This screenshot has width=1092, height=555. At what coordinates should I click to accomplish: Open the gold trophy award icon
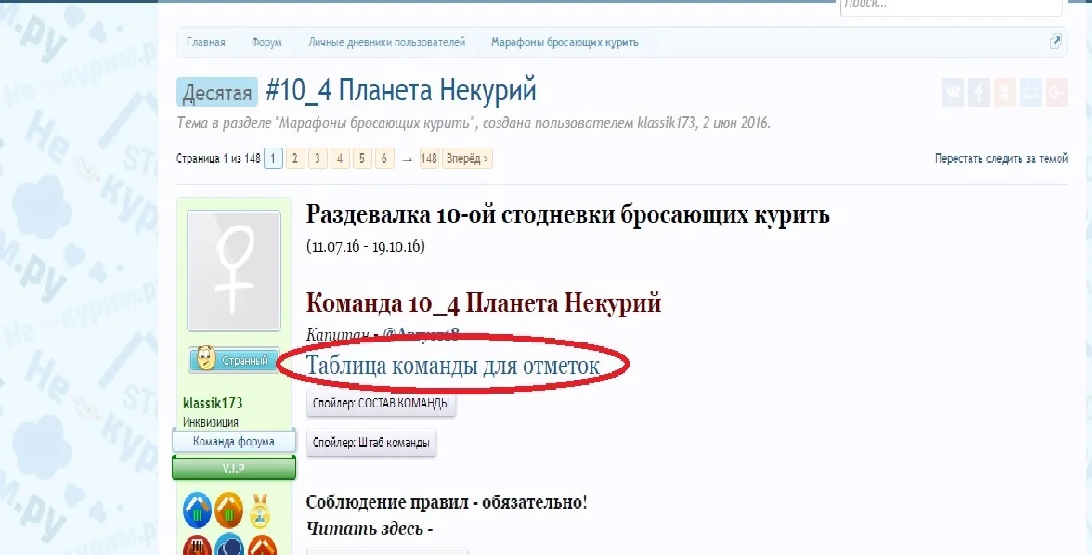click(x=260, y=509)
